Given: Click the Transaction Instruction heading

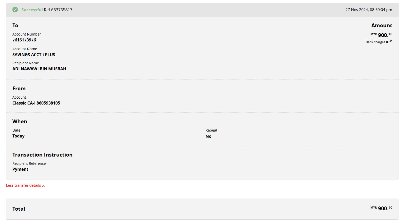Looking at the screenshot, I should 42,155.
